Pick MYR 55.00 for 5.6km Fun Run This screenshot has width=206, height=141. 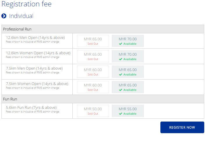point(128,111)
